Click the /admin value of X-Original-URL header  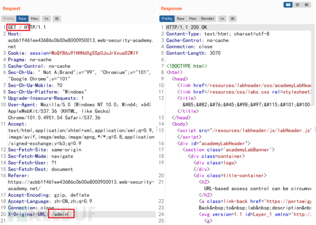click(60, 214)
